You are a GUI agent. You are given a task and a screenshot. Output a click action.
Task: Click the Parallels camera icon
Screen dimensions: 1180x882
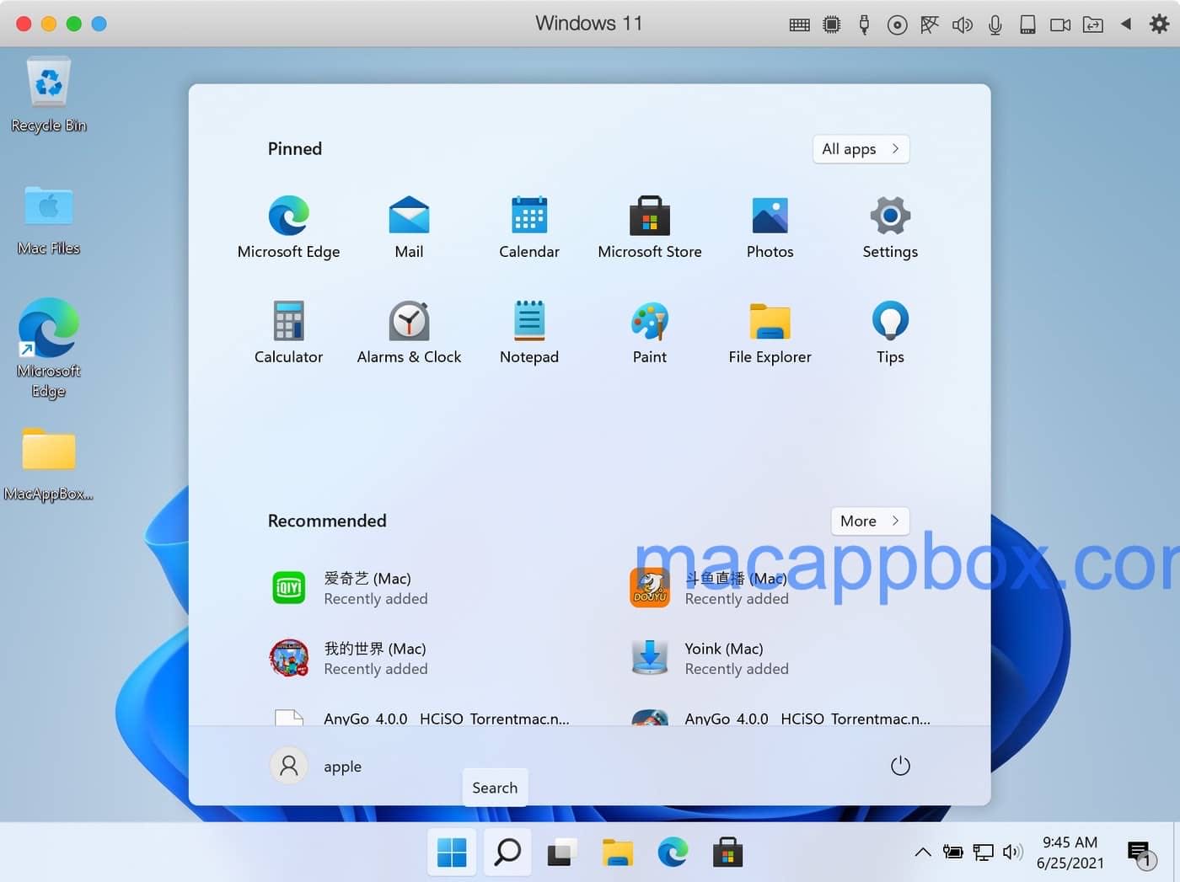[x=1060, y=24]
